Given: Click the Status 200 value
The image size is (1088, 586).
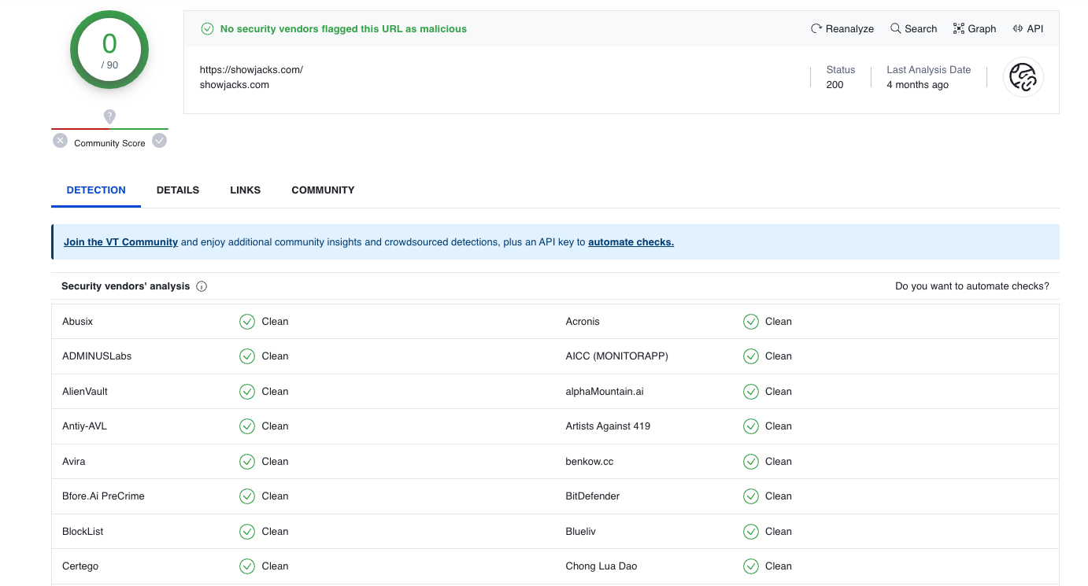Looking at the screenshot, I should (x=835, y=85).
